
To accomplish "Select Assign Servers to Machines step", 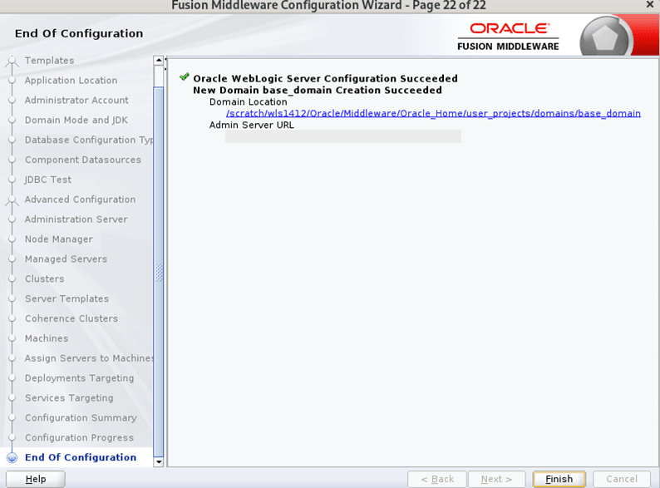I will [89, 358].
